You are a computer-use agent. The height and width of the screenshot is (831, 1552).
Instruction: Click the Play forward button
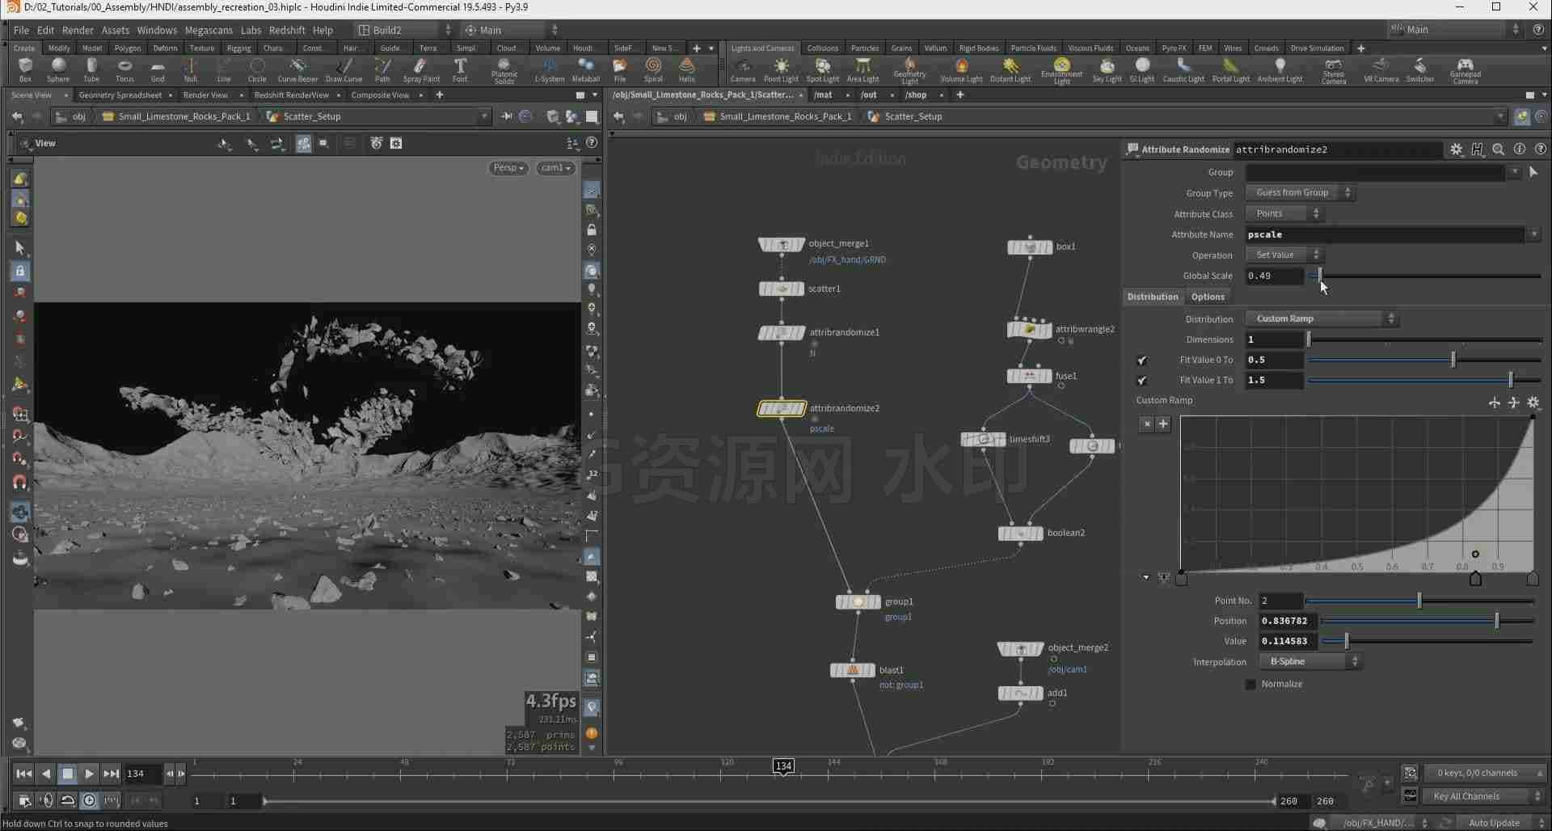click(x=90, y=774)
